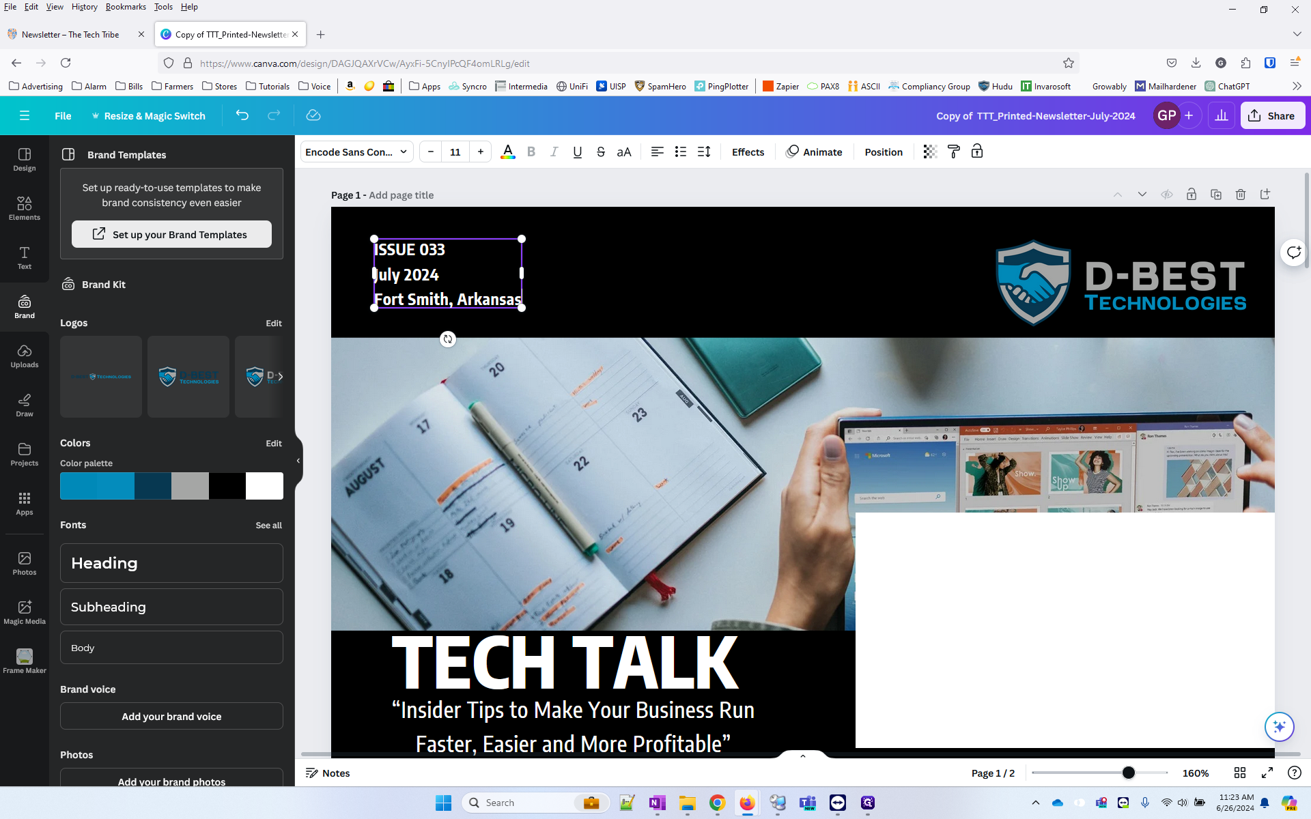Show hidden system tray icons
1311x819 pixels.
(x=1035, y=803)
